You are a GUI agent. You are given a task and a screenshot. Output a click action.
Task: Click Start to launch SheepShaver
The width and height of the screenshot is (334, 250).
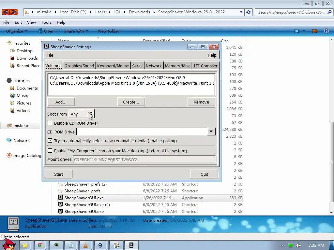coord(59,174)
